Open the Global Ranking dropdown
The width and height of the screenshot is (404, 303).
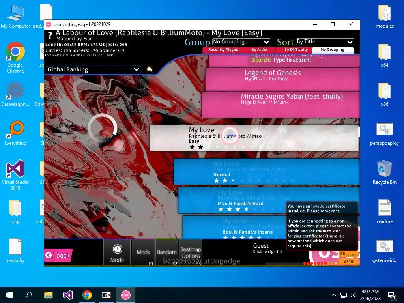coord(94,69)
